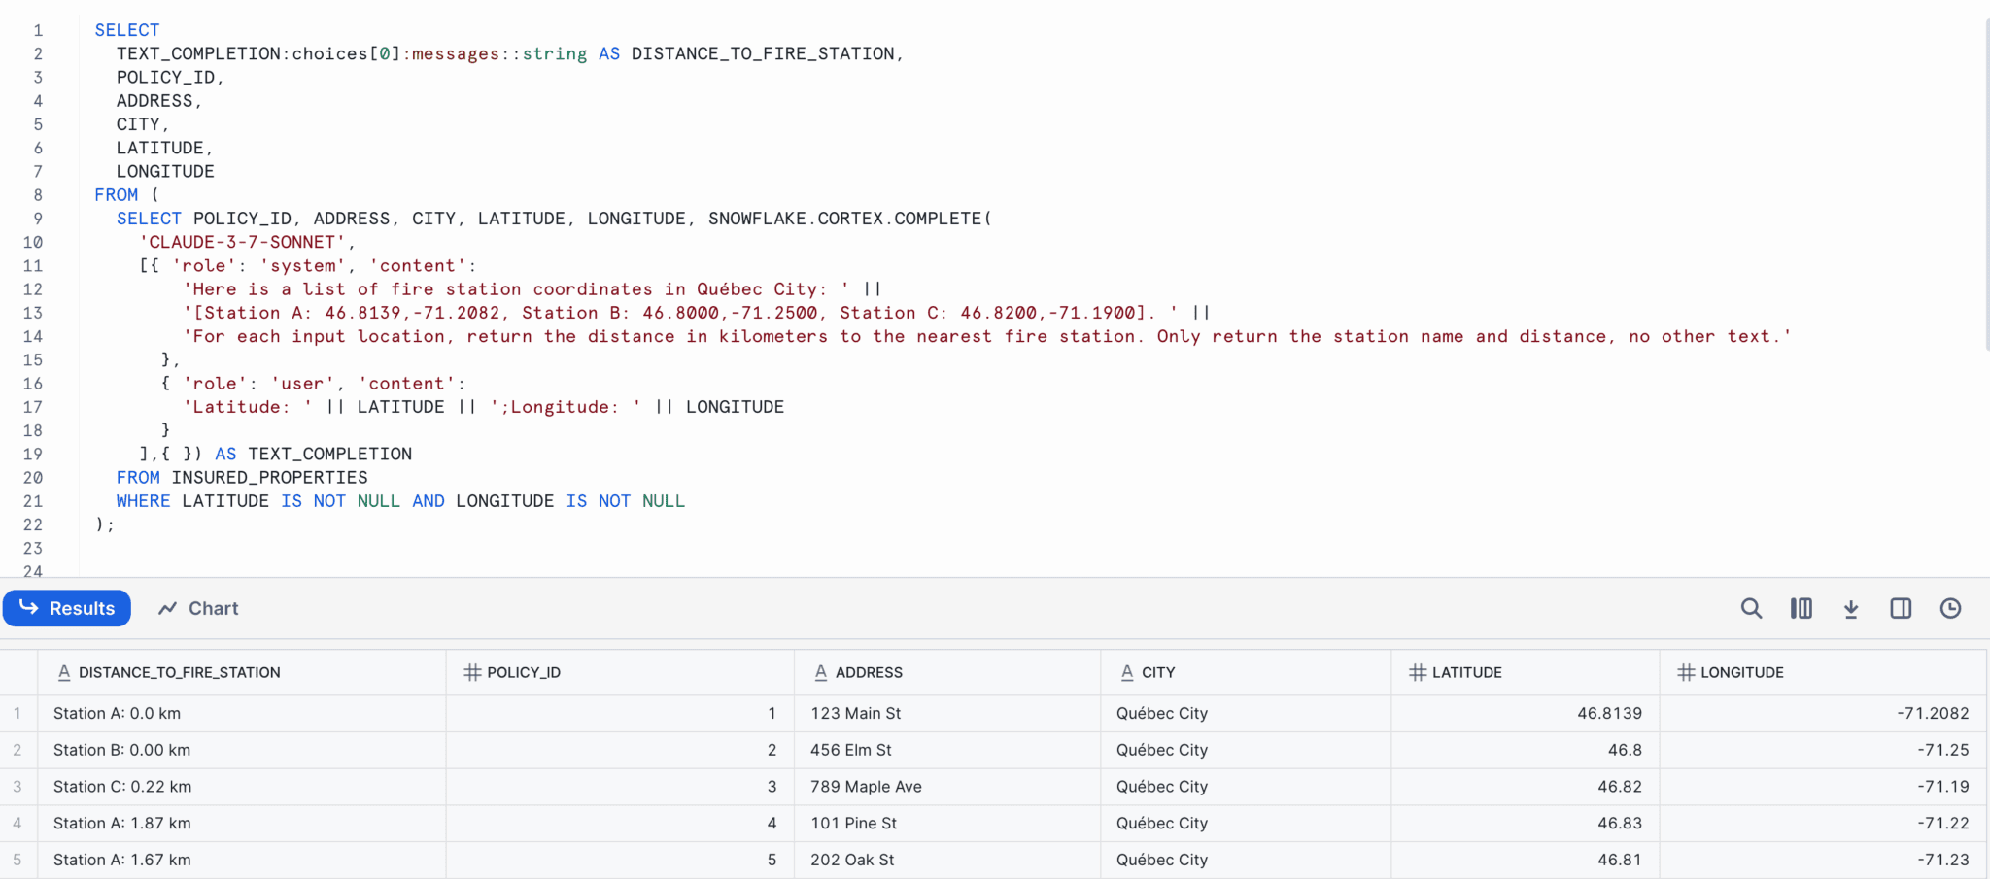
Task: Select the Results tab
Action: point(67,609)
